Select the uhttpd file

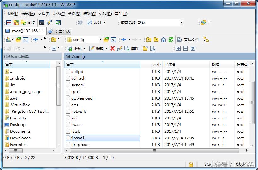(77, 72)
